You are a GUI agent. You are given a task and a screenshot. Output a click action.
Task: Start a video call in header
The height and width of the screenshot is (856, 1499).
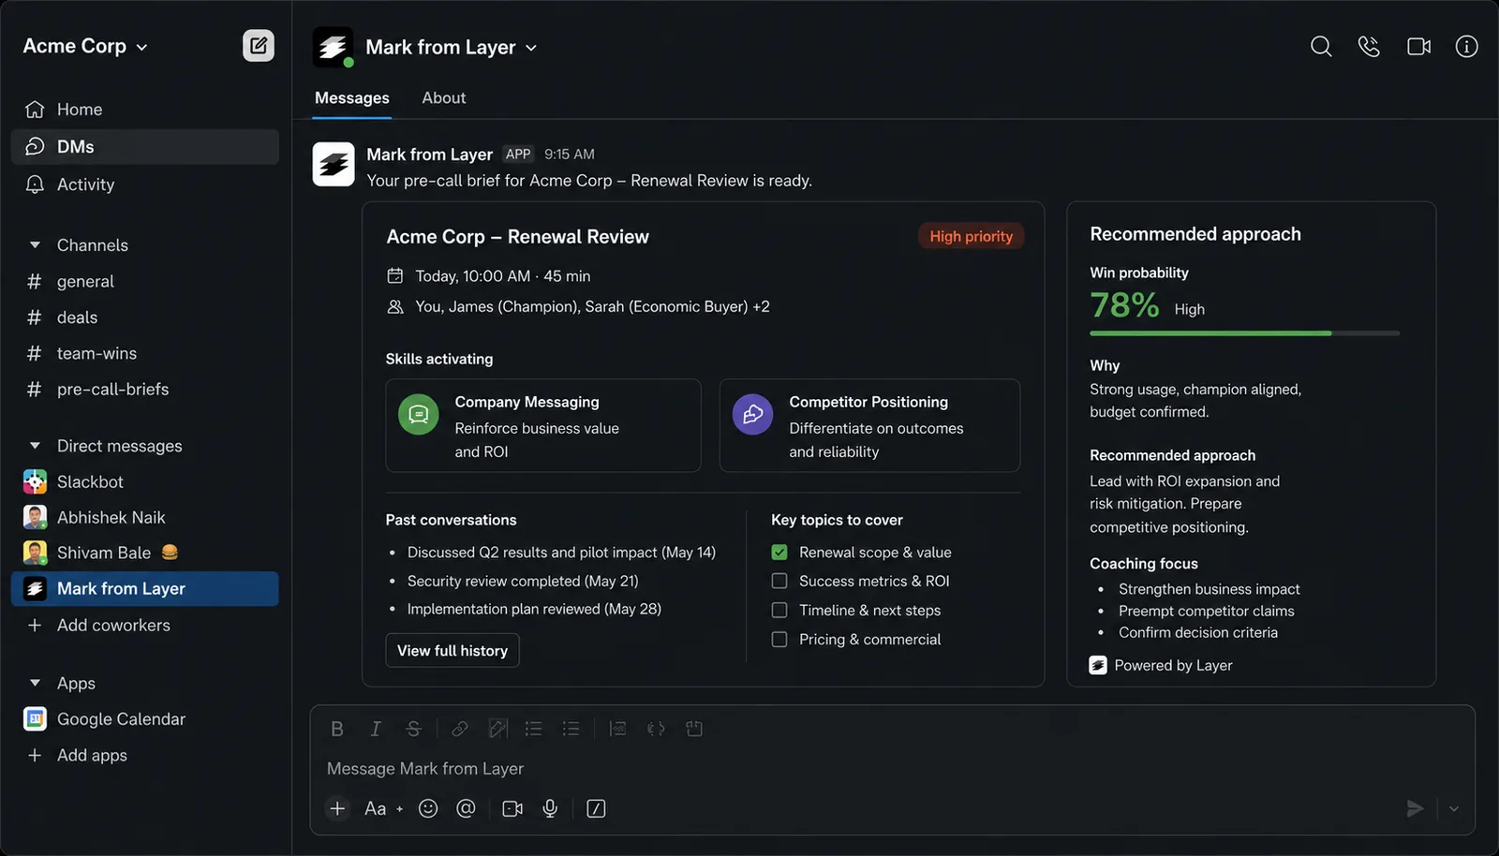pos(1418,46)
